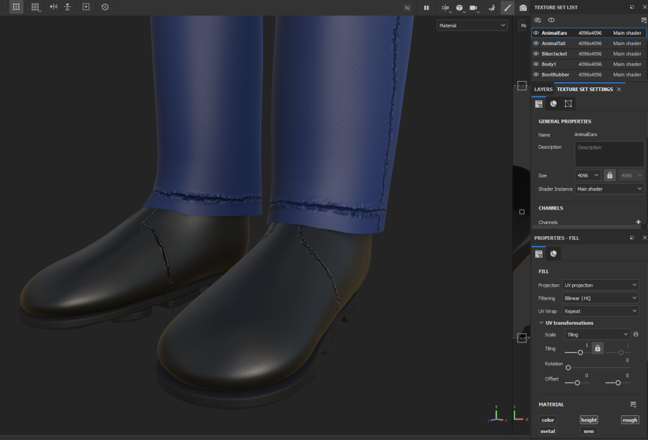Click the reset history clock icon

[x=104, y=7]
